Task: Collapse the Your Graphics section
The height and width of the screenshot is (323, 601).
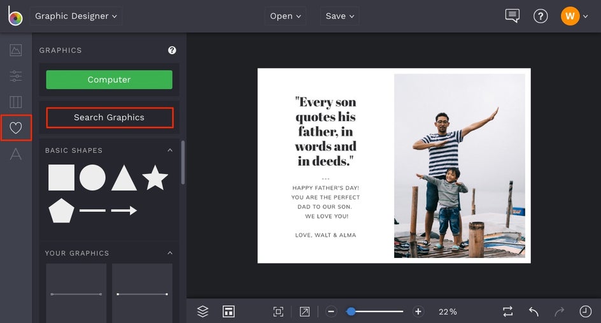Action: click(170, 253)
